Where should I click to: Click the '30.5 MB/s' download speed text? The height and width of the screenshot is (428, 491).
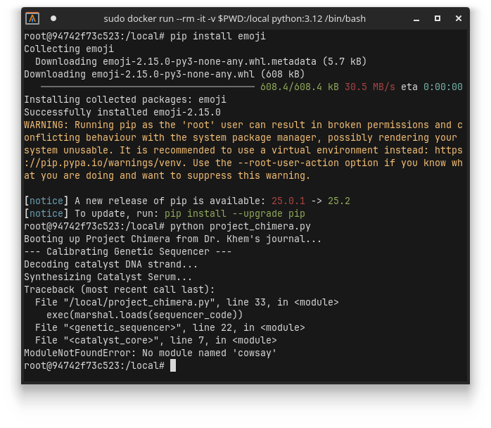pyautogui.click(x=370, y=87)
